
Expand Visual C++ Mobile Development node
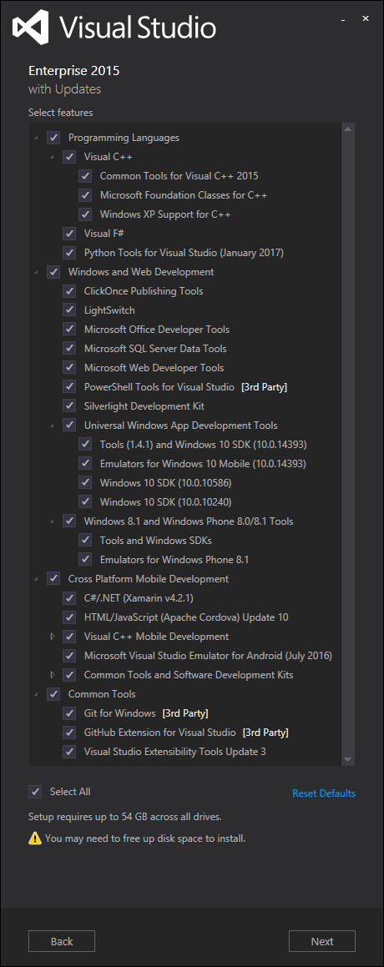coord(53,636)
